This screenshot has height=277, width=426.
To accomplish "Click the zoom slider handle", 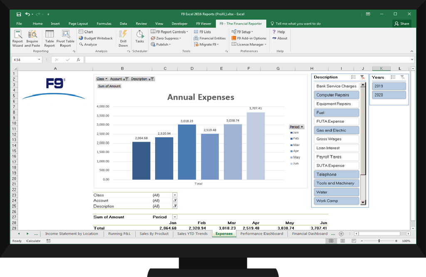I will [x=379, y=241].
